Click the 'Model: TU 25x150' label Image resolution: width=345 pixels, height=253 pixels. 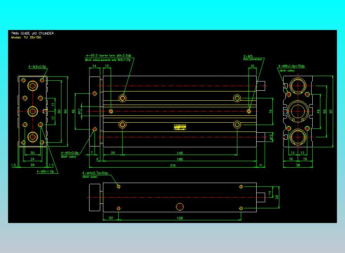[26, 37]
